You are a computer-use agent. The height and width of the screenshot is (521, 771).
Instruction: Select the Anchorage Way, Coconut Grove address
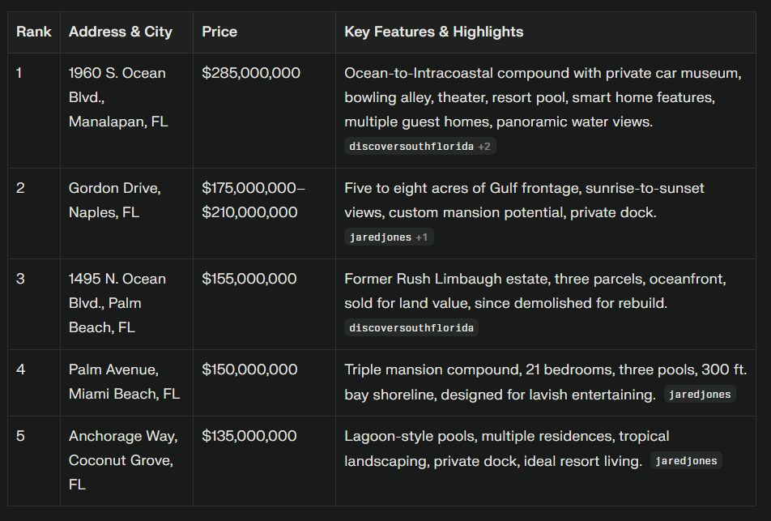coord(123,460)
